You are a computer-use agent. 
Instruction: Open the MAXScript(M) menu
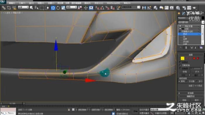[113, 3]
